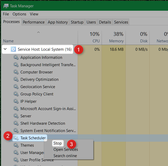
Task: Click the Task Scheduler service icon
Action: (x=16, y=138)
